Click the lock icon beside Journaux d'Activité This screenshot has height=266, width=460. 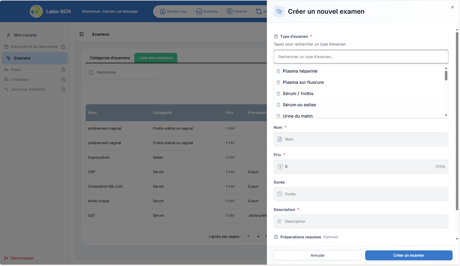63,89
